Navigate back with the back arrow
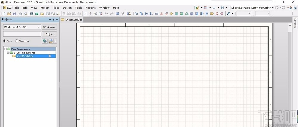 pyautogui.click(x=277, y=8)
